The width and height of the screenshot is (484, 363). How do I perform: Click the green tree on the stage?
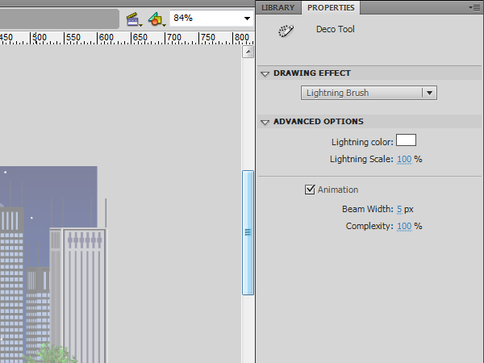point(49,353)
